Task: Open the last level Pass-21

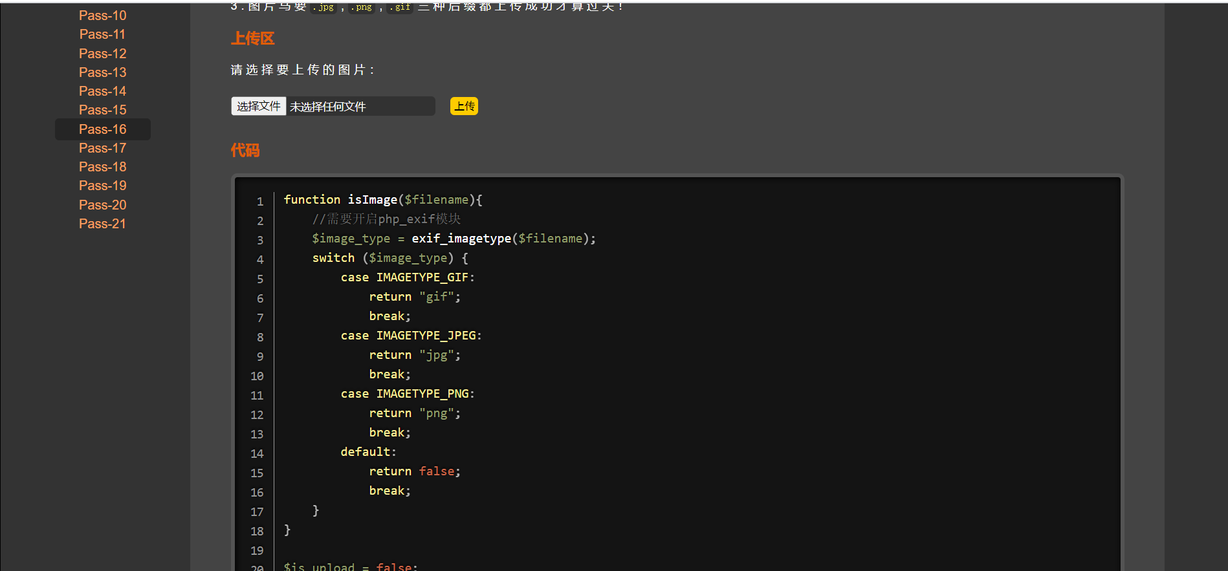Action: click(102, 224)
